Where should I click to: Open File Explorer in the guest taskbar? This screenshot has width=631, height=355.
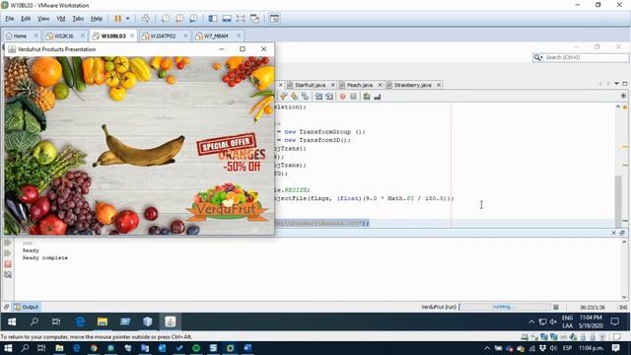click(103, 322)
